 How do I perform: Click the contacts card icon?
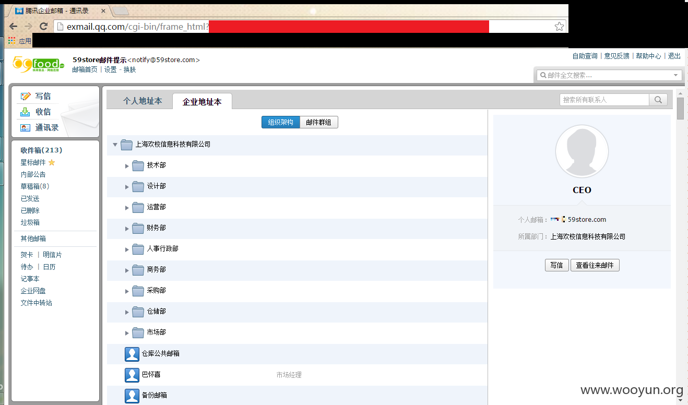[x=26, y=127]
